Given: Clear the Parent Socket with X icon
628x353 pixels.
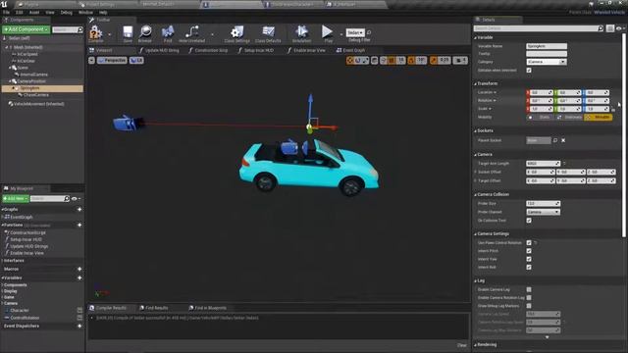Looking at the screenshot, I should [x=563, y=140].
